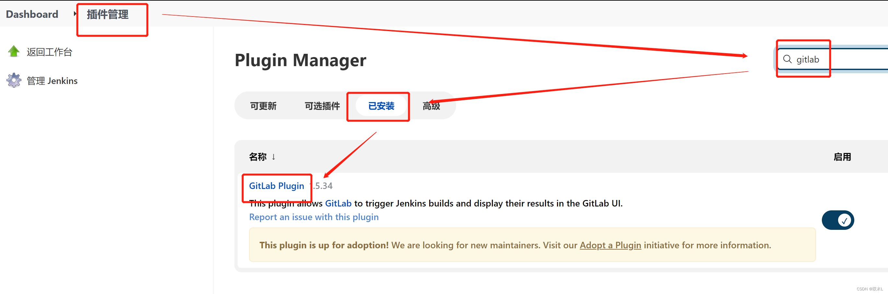Image resolution: width=888 pixels, height=294 pixels.
Task: Click the breadcrumb arrow after Dashboard
Action: coord(75,14)
